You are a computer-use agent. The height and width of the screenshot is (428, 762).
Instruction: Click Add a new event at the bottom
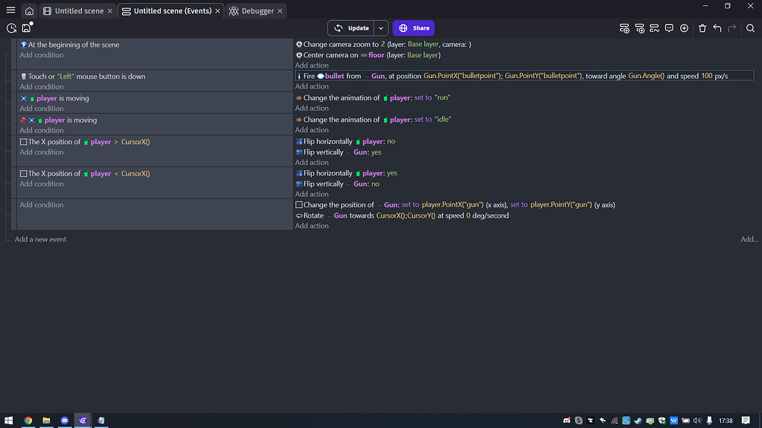[x=40, y=239]
